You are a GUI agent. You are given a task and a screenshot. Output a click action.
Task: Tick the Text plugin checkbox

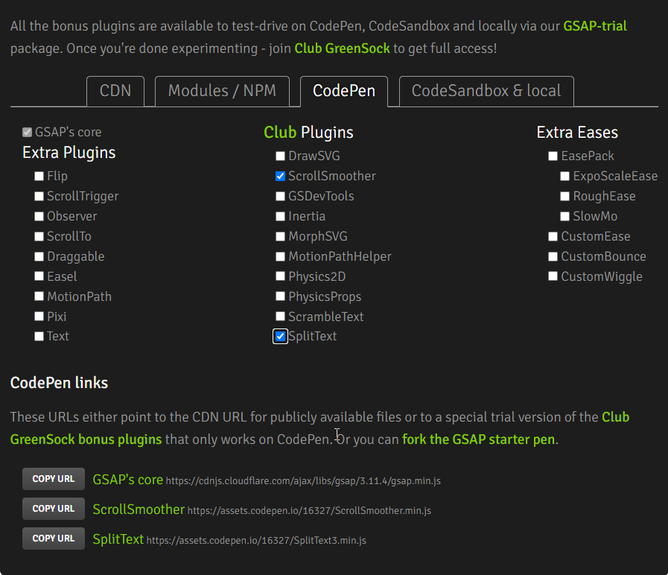(x=39, y=337)
